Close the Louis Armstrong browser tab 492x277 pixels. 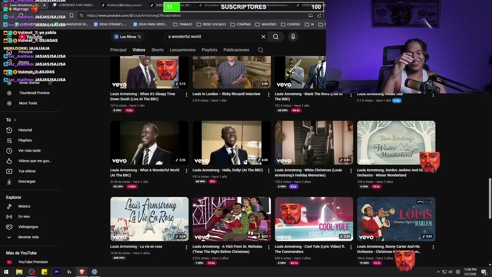[44, 5]
